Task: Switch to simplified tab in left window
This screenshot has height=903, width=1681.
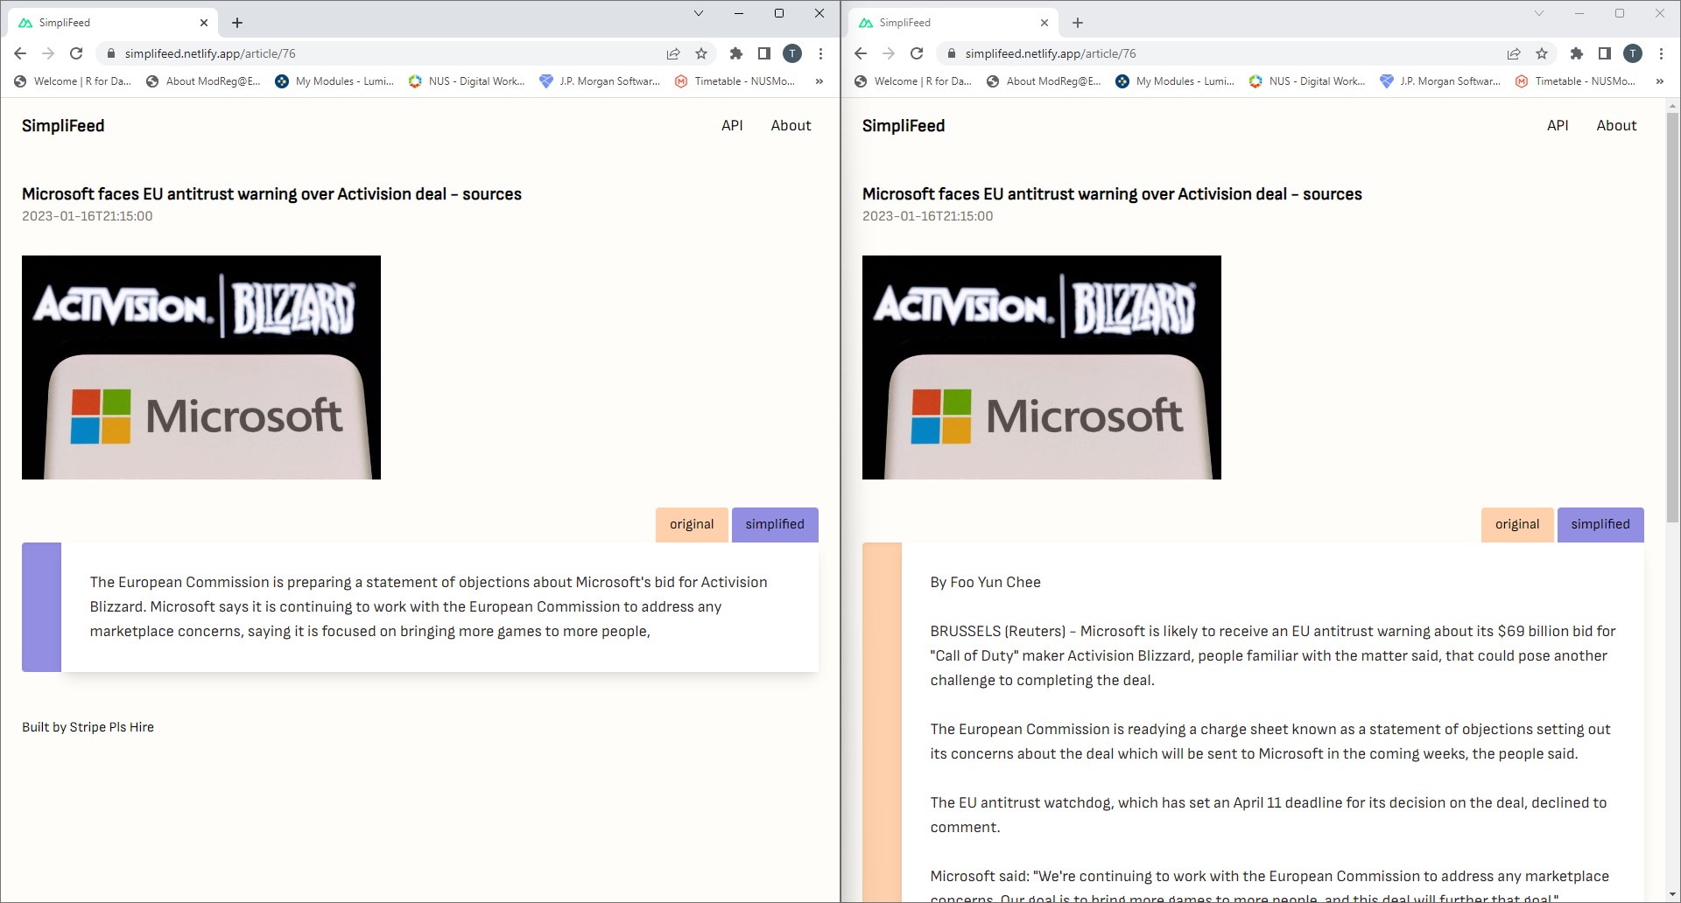Action: 775,524
